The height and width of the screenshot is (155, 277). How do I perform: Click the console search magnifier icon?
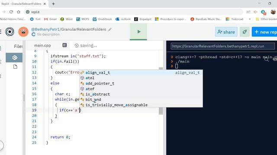click(267, 60)
